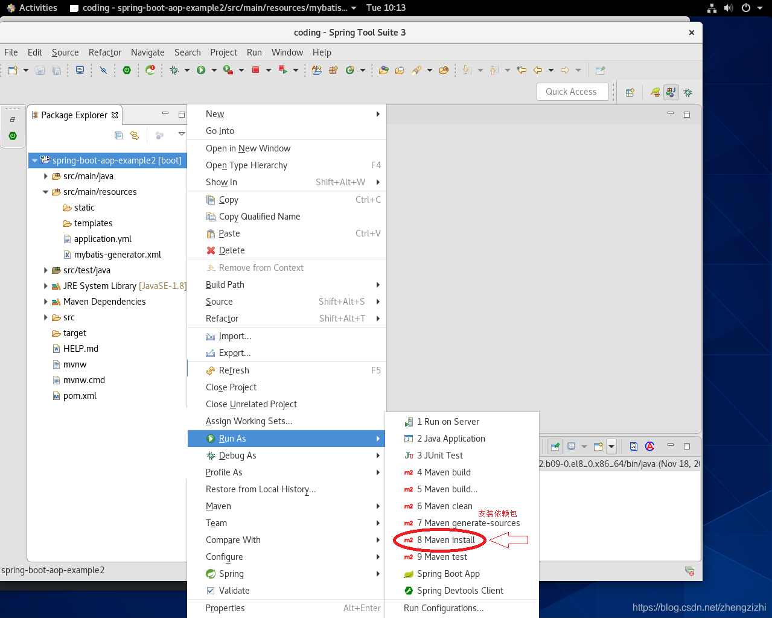Click 9 Maven test in submenu
The width and height of the screenshot is (772, 619).
click(x=462, y=557)
